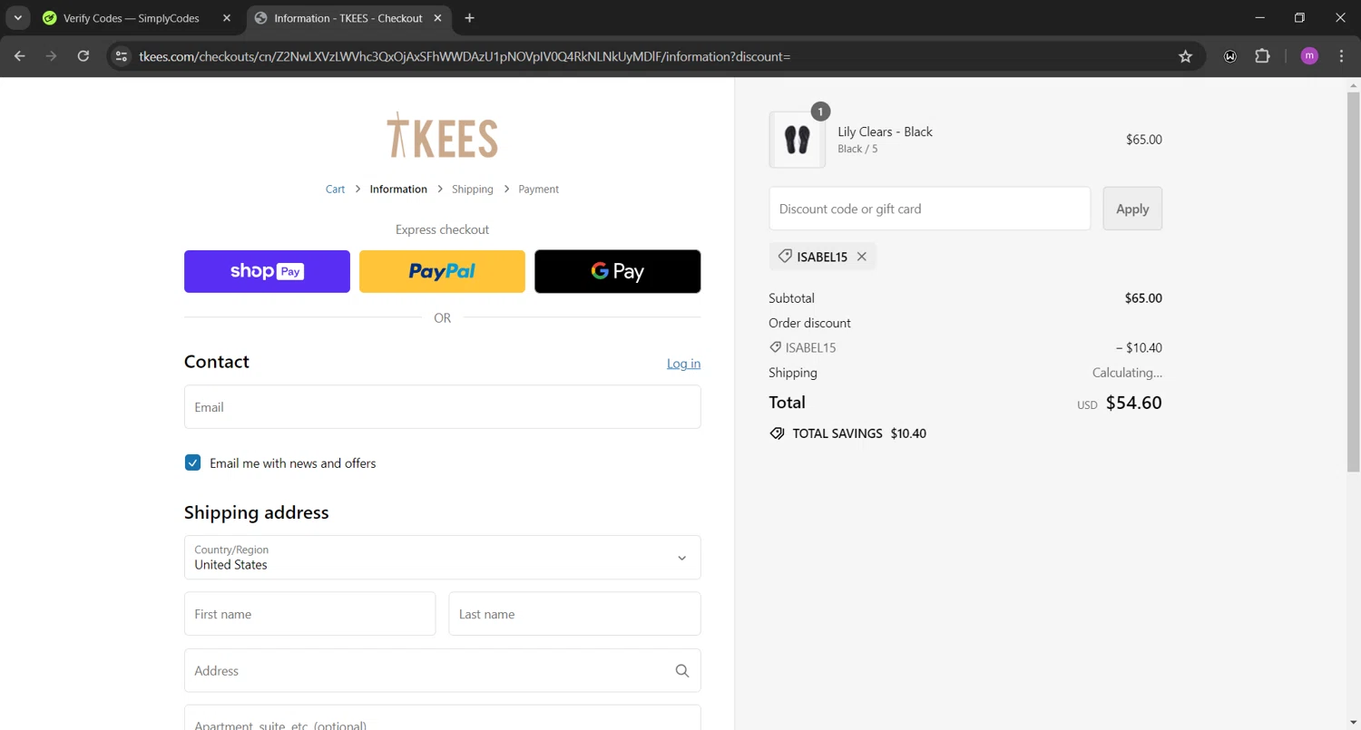Click the Lily Clears - Black product name

885,131
